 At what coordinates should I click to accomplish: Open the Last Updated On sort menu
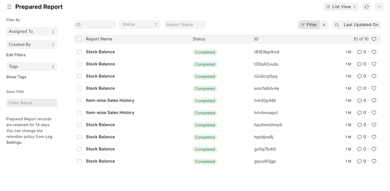click(x=361, y=25)
